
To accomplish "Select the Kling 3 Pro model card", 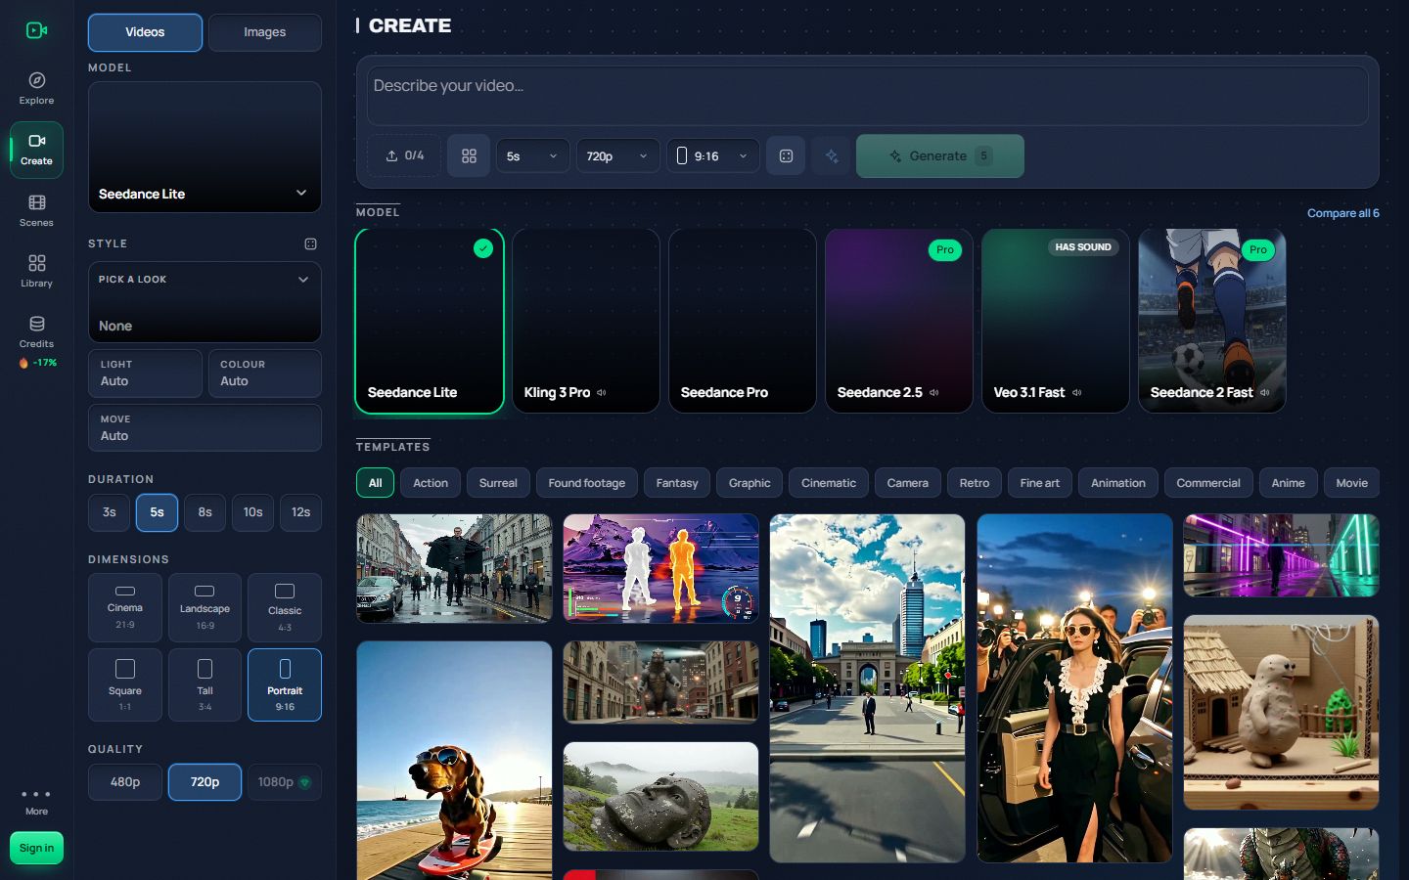I will 586,321.
